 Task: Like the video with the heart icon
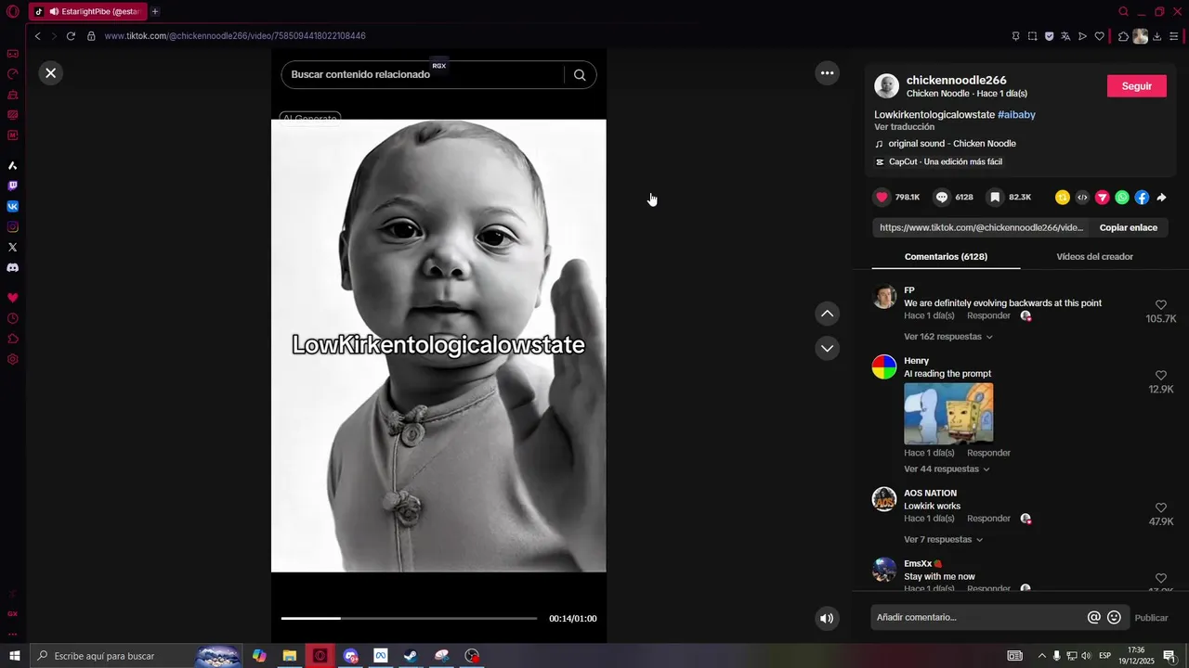(x=882, y=197)
